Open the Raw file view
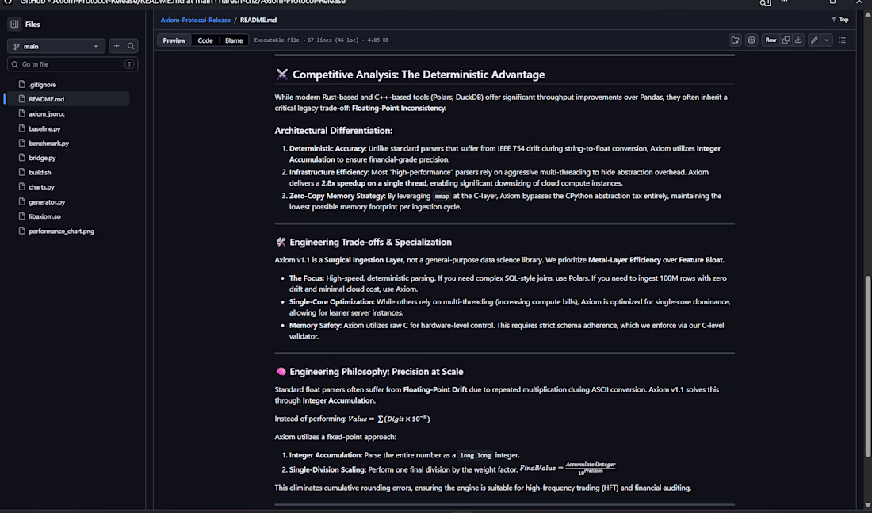This screenshot has height=513, width=872. (x=771, y=40)
